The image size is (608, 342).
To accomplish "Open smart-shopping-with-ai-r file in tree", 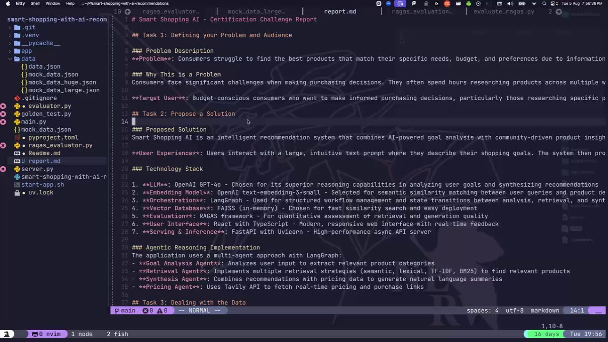I will 64,177.
